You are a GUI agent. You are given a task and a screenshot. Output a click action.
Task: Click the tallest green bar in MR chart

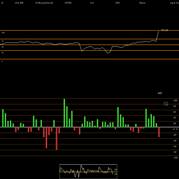64,113
